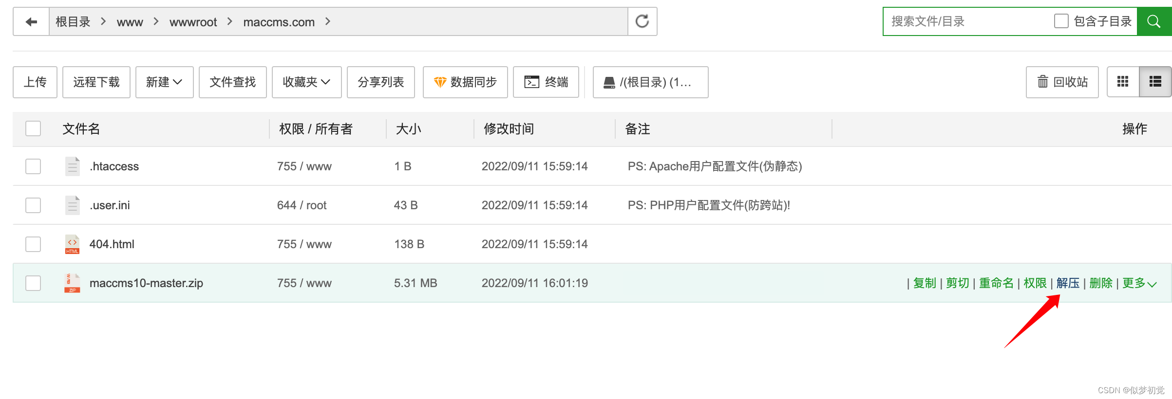Refresh the directory listing
This screenshot has height=399, width=1172.
(642, 21)
